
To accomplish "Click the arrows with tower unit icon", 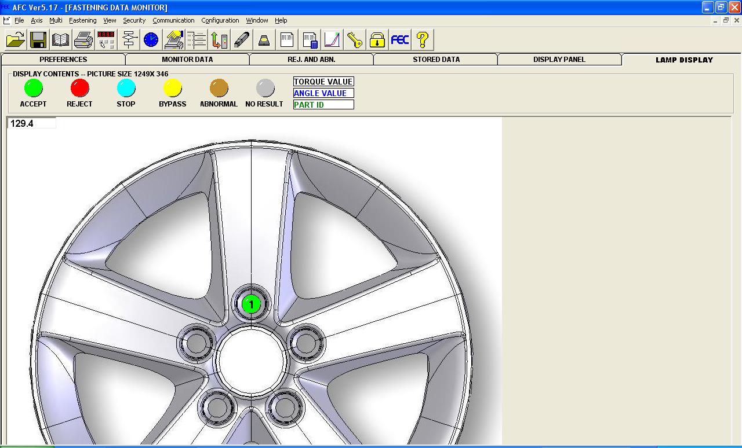I will pyautogui.click(x=219, y=40).
